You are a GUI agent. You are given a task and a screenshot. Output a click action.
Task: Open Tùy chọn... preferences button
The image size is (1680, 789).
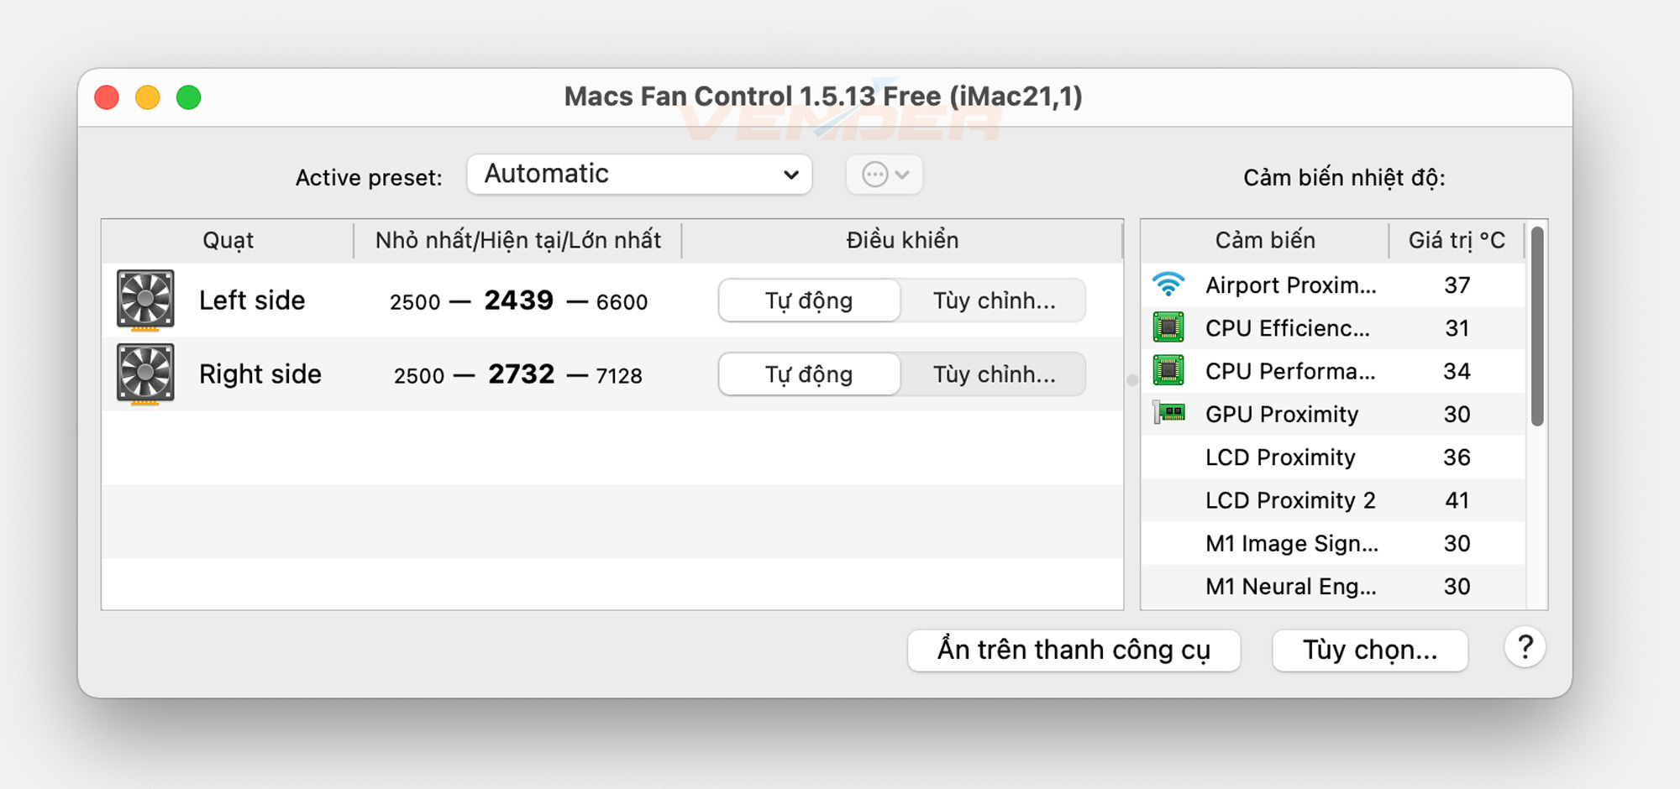pos(1370,651)
